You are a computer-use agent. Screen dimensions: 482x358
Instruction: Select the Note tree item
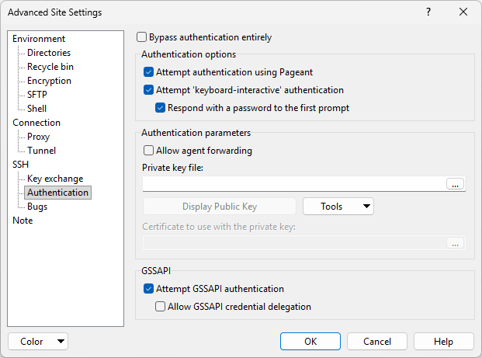click(x=23, y=221)
